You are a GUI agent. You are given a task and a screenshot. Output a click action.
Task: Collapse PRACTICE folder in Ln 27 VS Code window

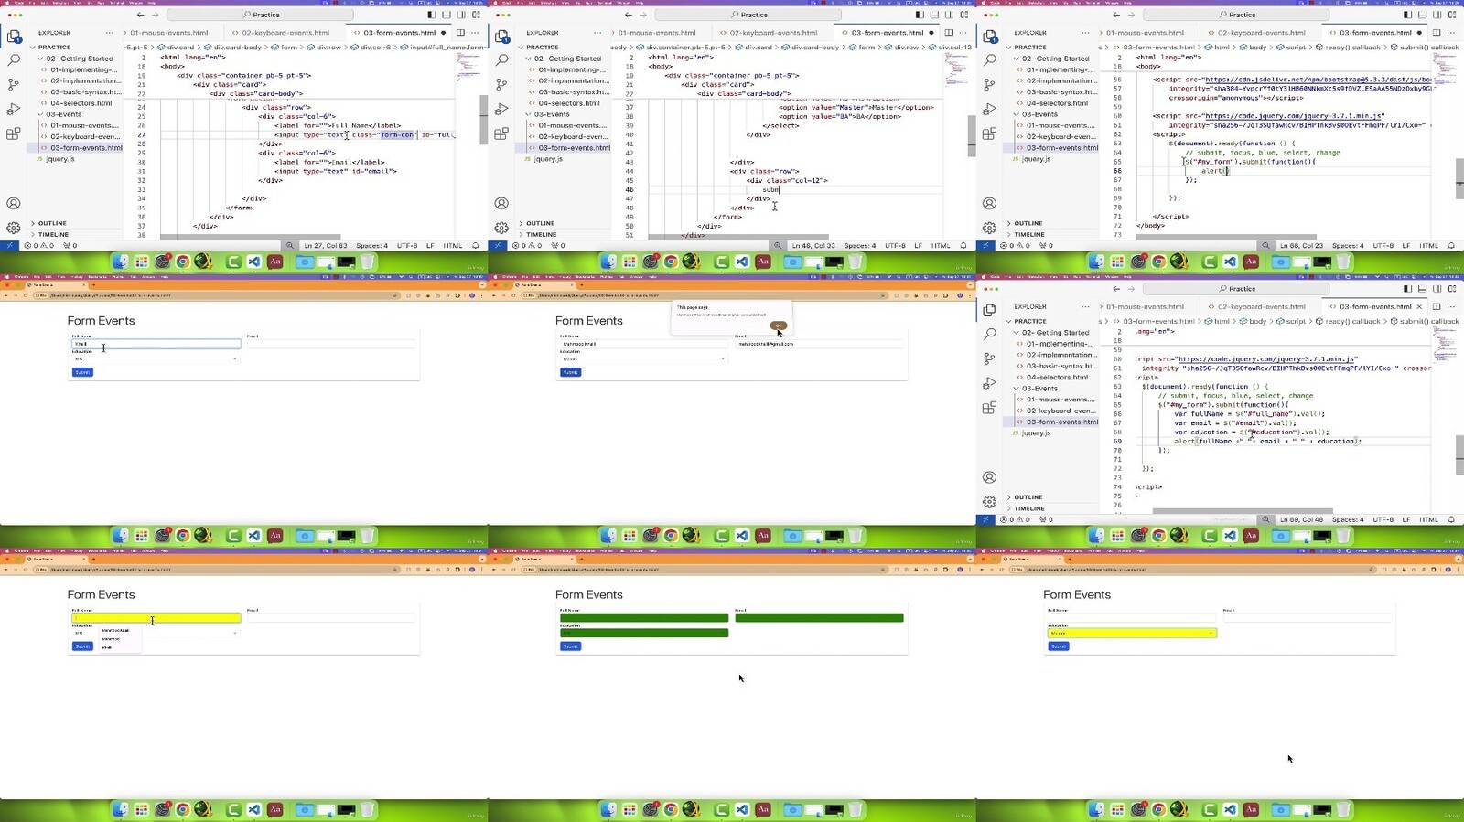click(53, 48)
